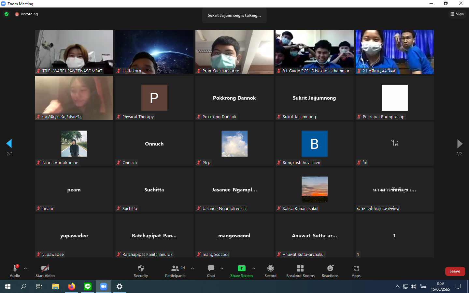Open the Security shield icon
Screen dimensions: 469x293
[x=141, y=268]
